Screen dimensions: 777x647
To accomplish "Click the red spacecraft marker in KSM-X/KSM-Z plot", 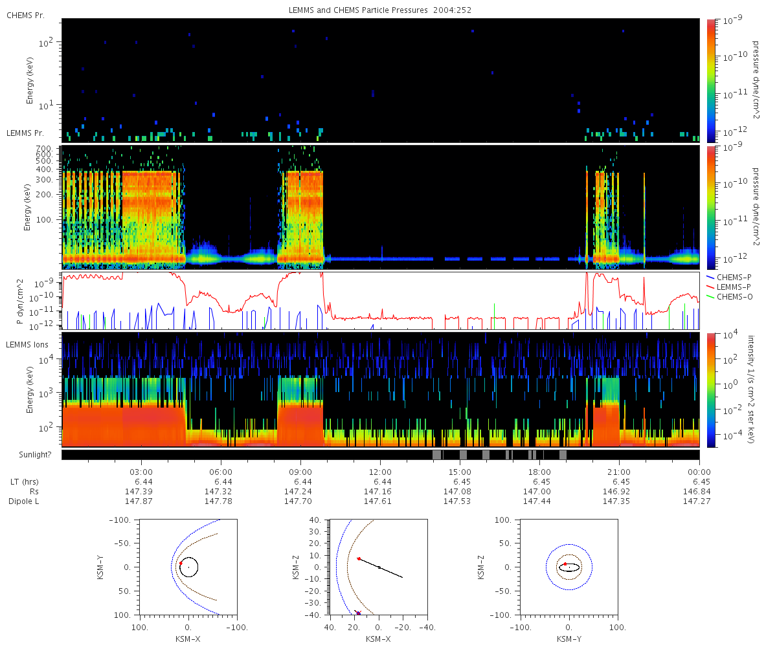I will (359, 558).
